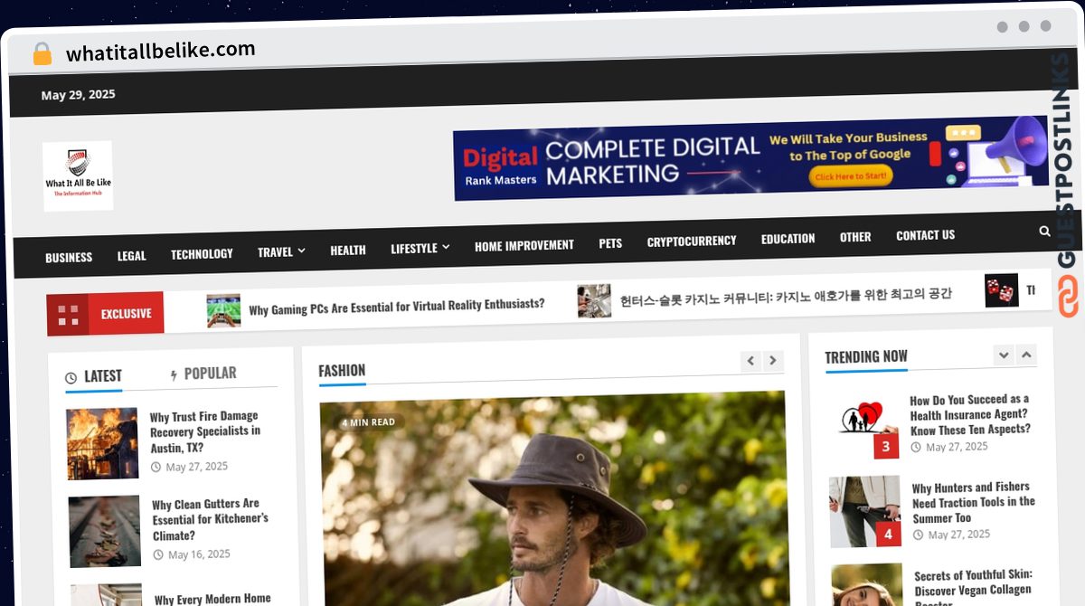Read Why Trust Fire Damage Recovery article
Screen dimensions: 1085x606
(204, 432)
